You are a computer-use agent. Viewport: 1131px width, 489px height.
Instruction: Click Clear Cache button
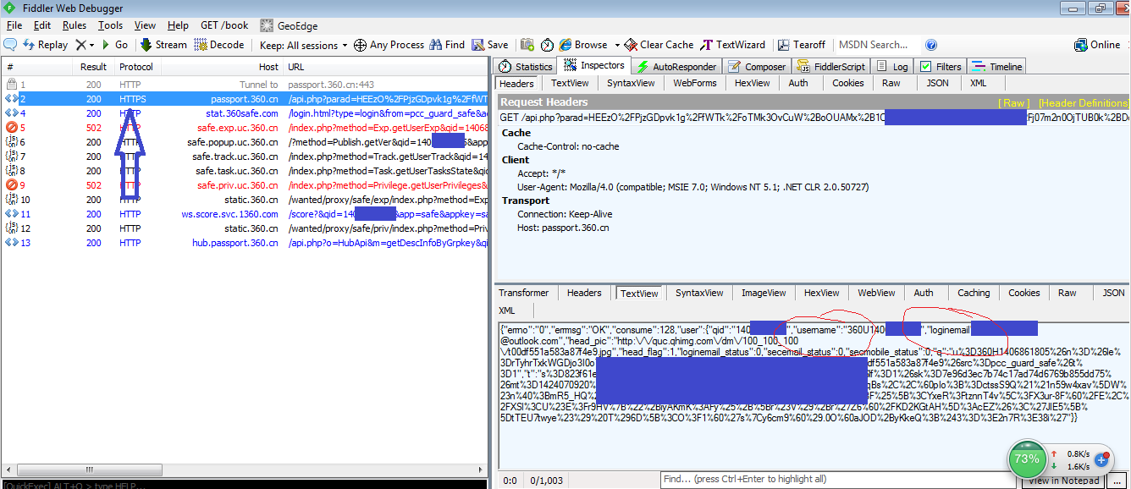click(x=659, y=45)
